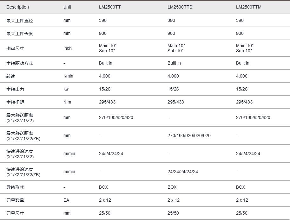
Task: Select the LM2500TT column header
Action: pyautogui.click(x=109, y=7)
